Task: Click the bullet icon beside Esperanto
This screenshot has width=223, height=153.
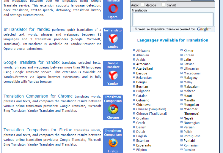Action: pyautogui.click(x=134, y=145)
